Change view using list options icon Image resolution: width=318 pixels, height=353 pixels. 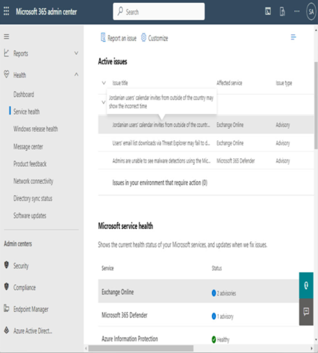pyautogui.click(x=293, y=37)
